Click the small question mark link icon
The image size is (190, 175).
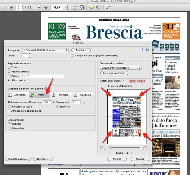142,50
